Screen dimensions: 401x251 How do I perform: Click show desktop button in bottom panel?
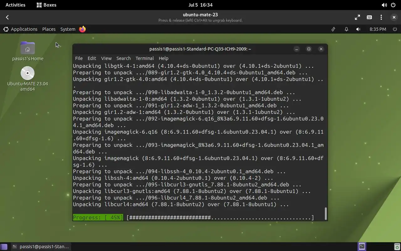tap(4, 247)
